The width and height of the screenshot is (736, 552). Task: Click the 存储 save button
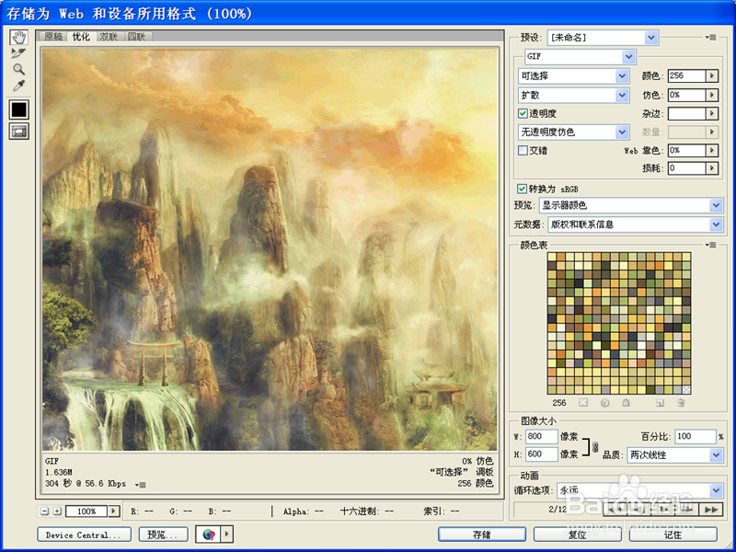tap(482, 535)
